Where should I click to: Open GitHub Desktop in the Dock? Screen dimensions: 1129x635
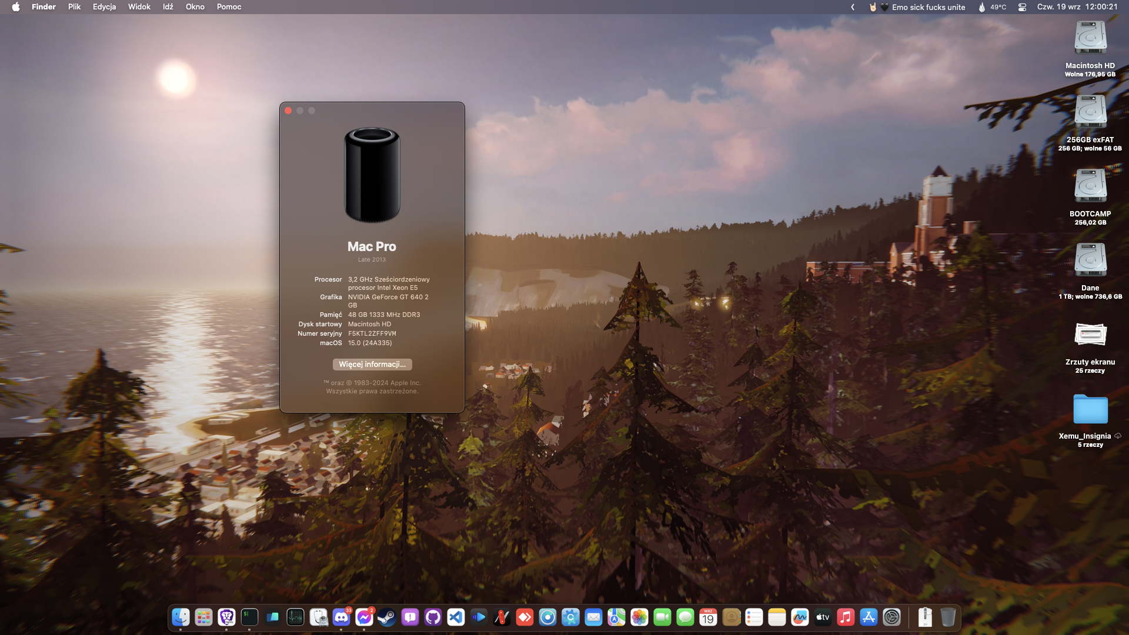pyautogui.click(x=433, y=617)
